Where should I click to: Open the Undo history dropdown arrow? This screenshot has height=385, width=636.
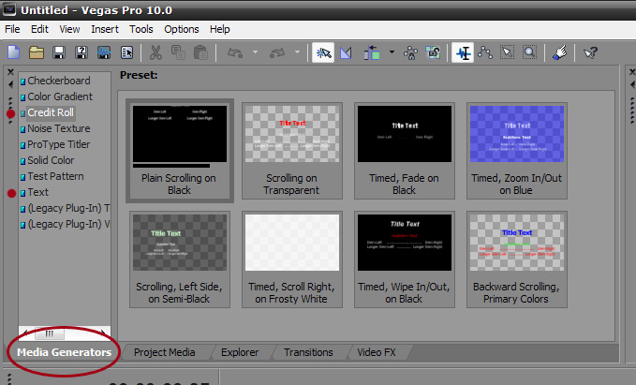coord(255,52)
